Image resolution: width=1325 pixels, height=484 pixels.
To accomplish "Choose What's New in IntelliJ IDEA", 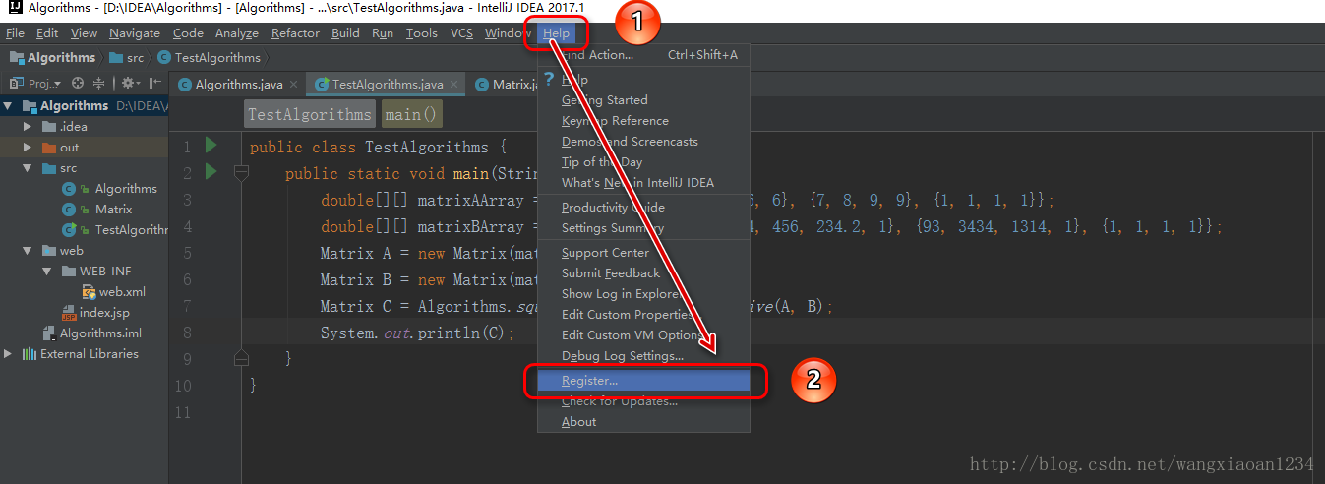I will point(643,183).
